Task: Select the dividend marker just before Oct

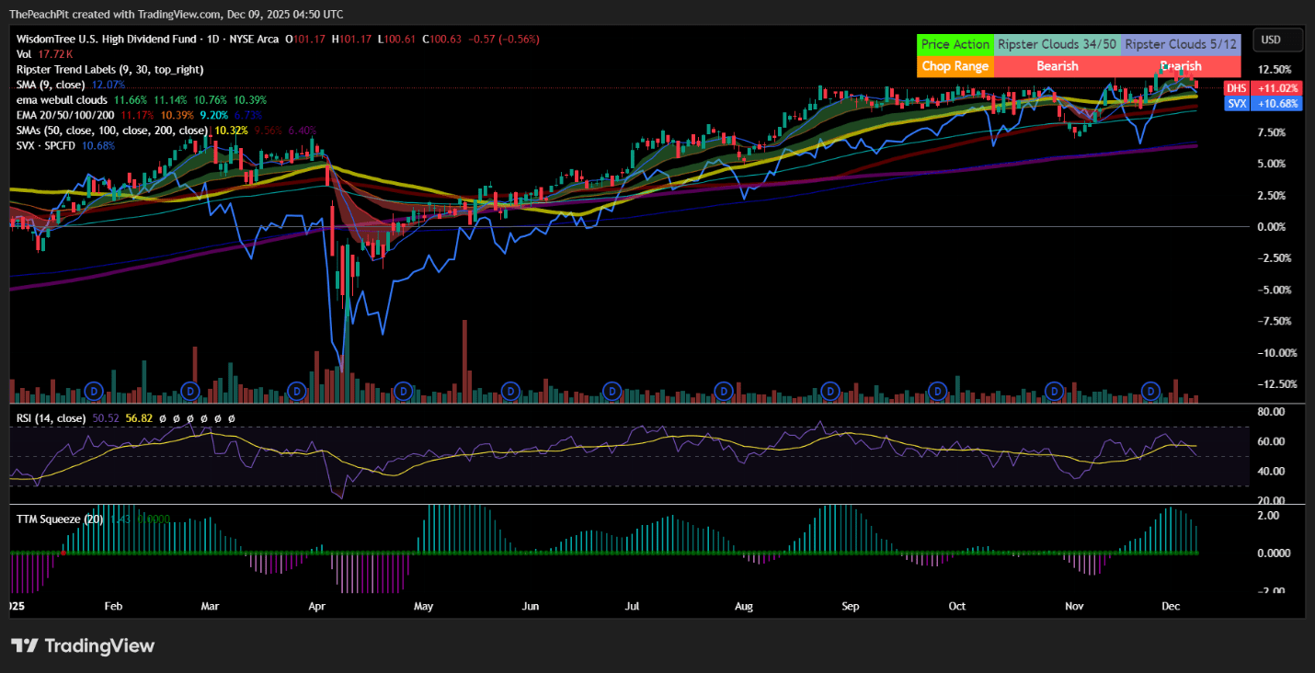Action: [x=937, y=392]
